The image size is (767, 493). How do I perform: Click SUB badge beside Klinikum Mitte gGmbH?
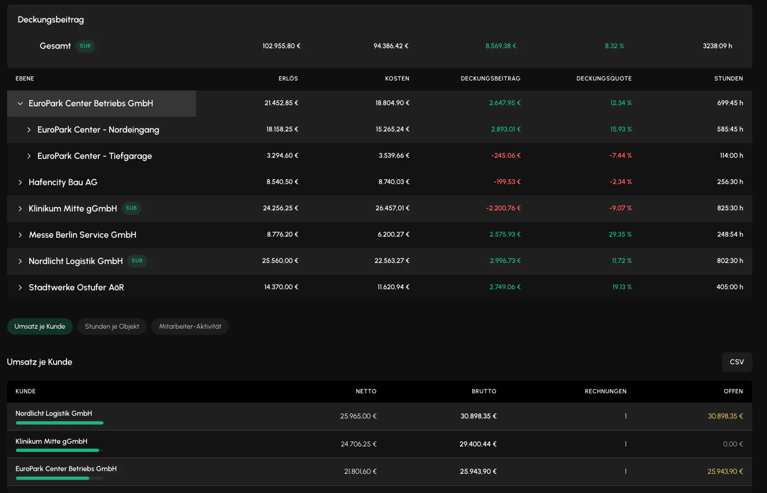(131, 208)
